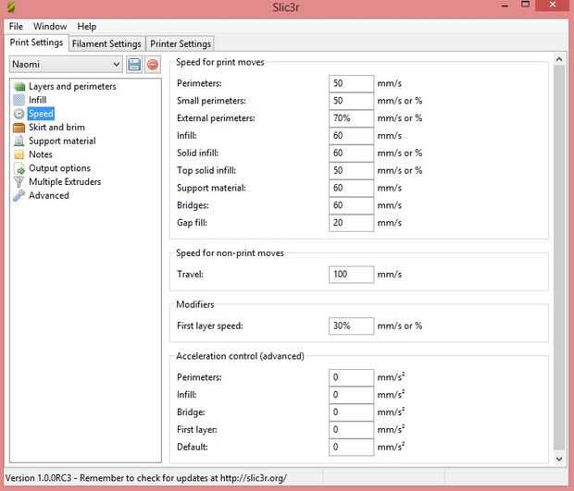Open the File menu

[16, 26]
